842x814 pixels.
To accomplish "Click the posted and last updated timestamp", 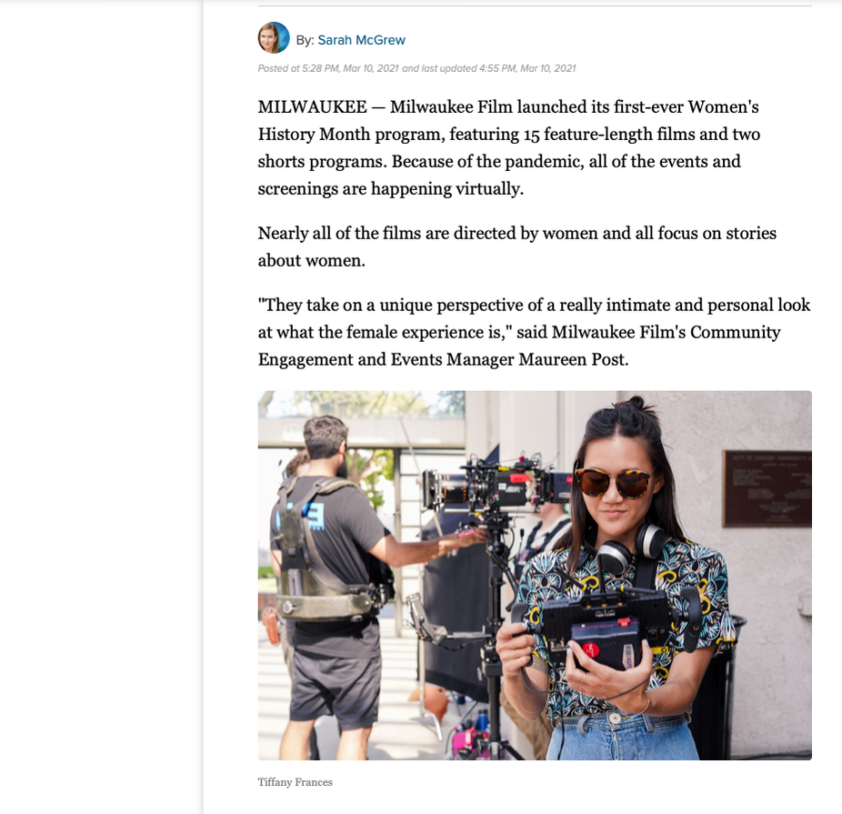I will (416, 68).
